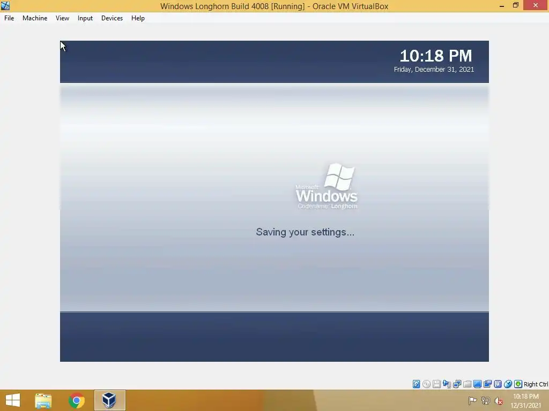Click the hard disk activity indicator
Image resolution: width=549 pixels, height=411 pixels.
point(416,384)
